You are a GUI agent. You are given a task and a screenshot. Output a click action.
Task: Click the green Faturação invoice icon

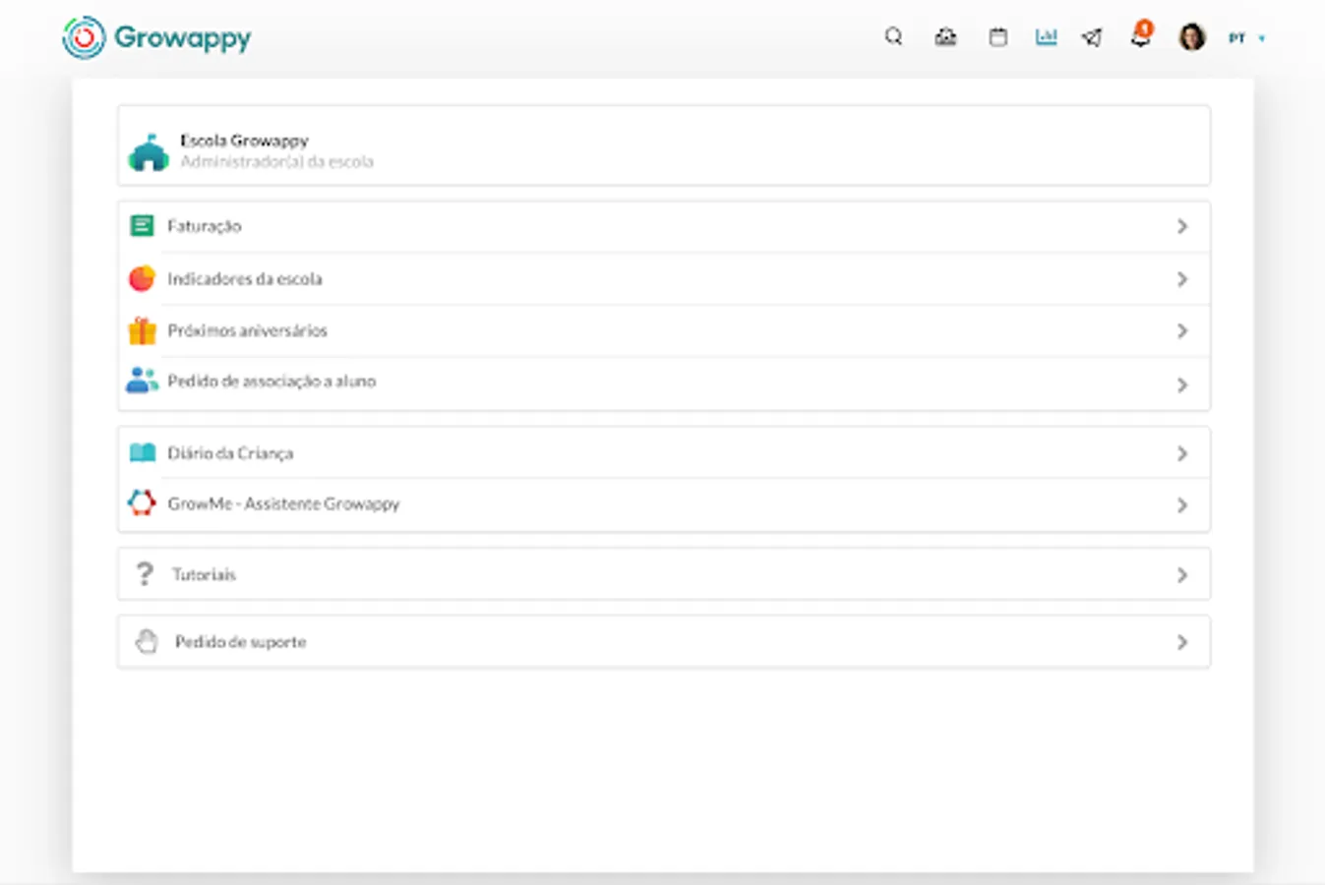(142, 226)
